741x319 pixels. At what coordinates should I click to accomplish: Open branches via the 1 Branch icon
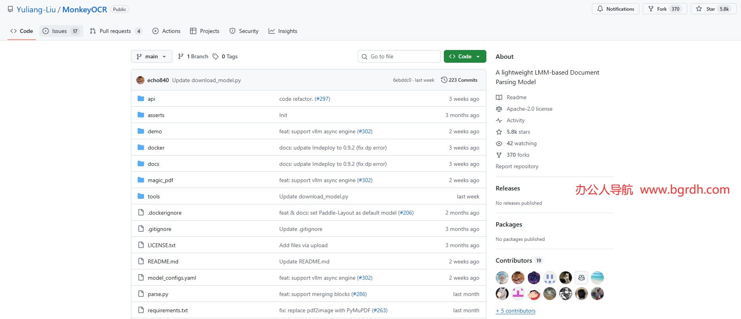point(181,57)
